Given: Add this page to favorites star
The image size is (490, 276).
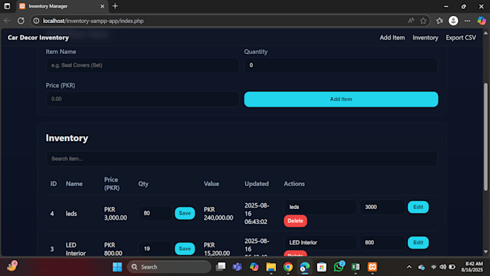Looking at the screenshot, I should point(423,21).
